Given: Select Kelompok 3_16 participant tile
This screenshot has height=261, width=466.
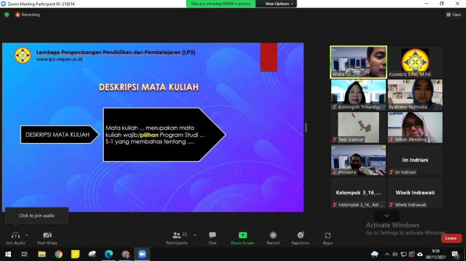Looking at the screenshot, I should pyautogui.click(x=359, y=192).
